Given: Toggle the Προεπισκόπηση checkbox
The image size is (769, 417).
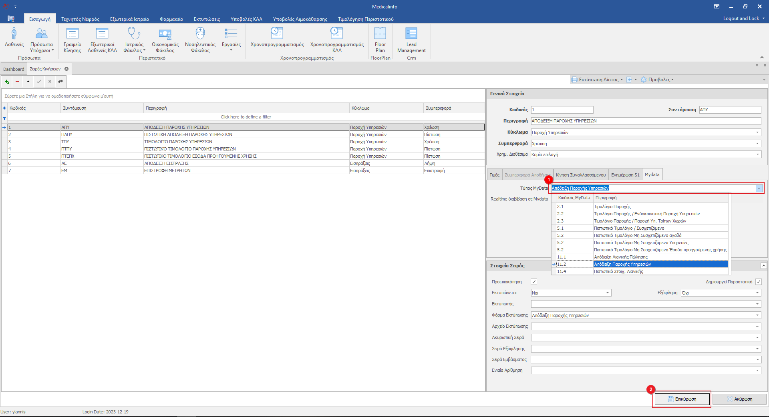Looking at the screenshot, I should [x=534, y=282].
